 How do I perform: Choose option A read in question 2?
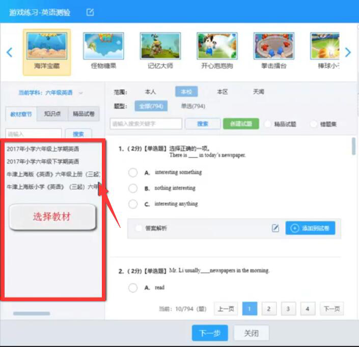point(133,287)
